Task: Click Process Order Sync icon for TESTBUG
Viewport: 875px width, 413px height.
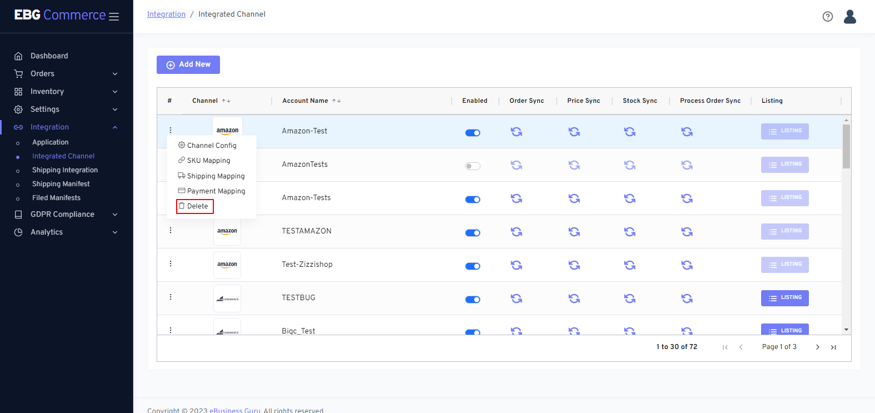Action: (687, 298)
